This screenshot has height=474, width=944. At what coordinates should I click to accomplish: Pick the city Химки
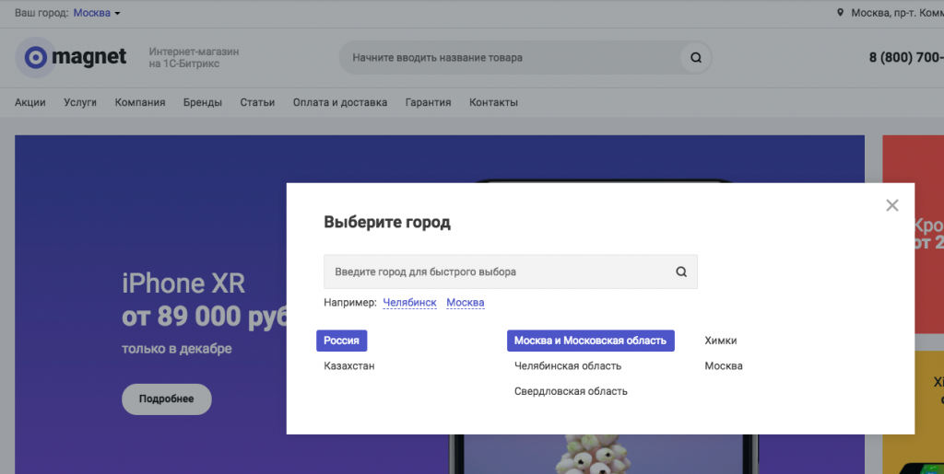(x=721, y=341)
